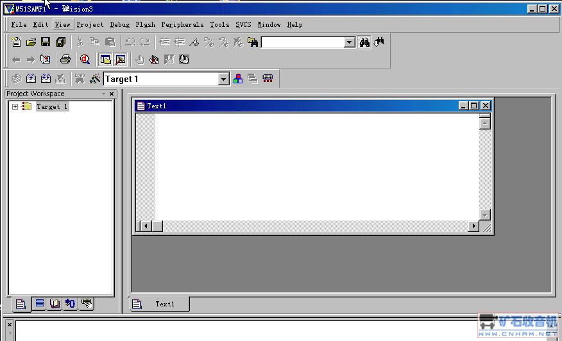
Task: Open the Debug menu
Action: coord(120,25)
